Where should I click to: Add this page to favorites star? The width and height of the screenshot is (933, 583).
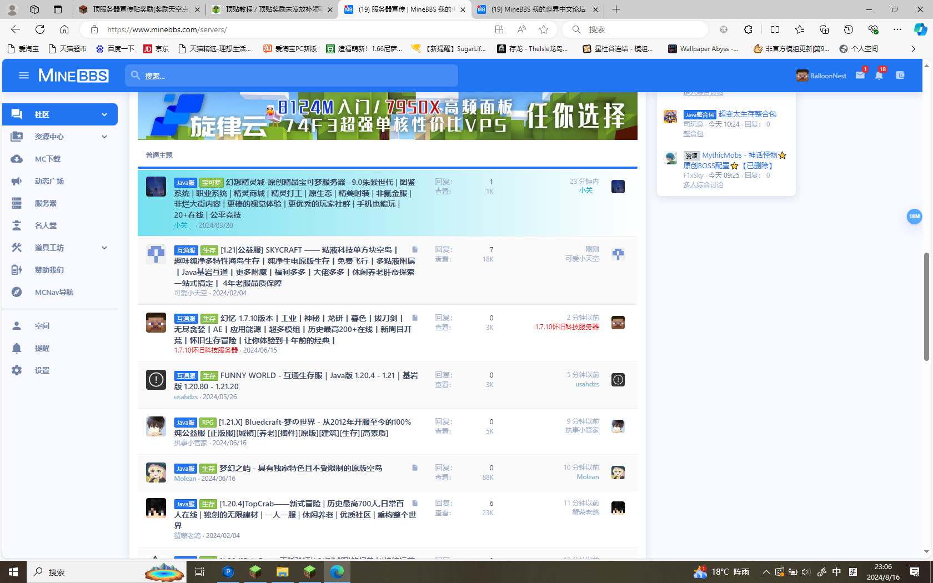(x=544, y=29)
